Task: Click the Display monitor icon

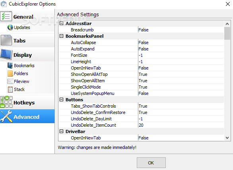Action: point(6,54)
